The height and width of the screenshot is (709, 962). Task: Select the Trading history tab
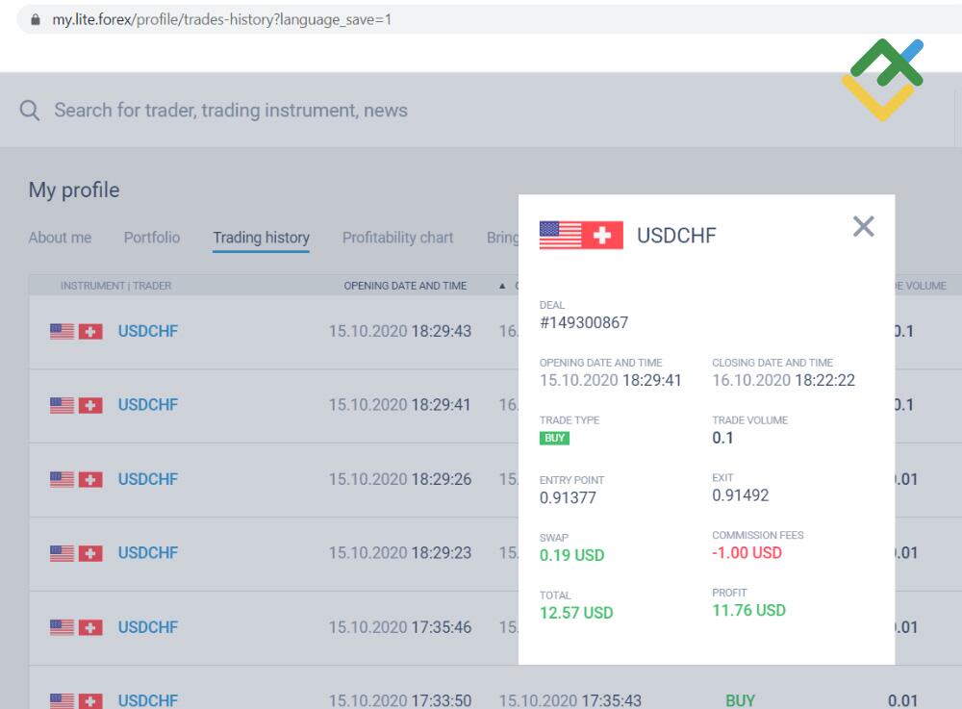[x=261, y=238]
